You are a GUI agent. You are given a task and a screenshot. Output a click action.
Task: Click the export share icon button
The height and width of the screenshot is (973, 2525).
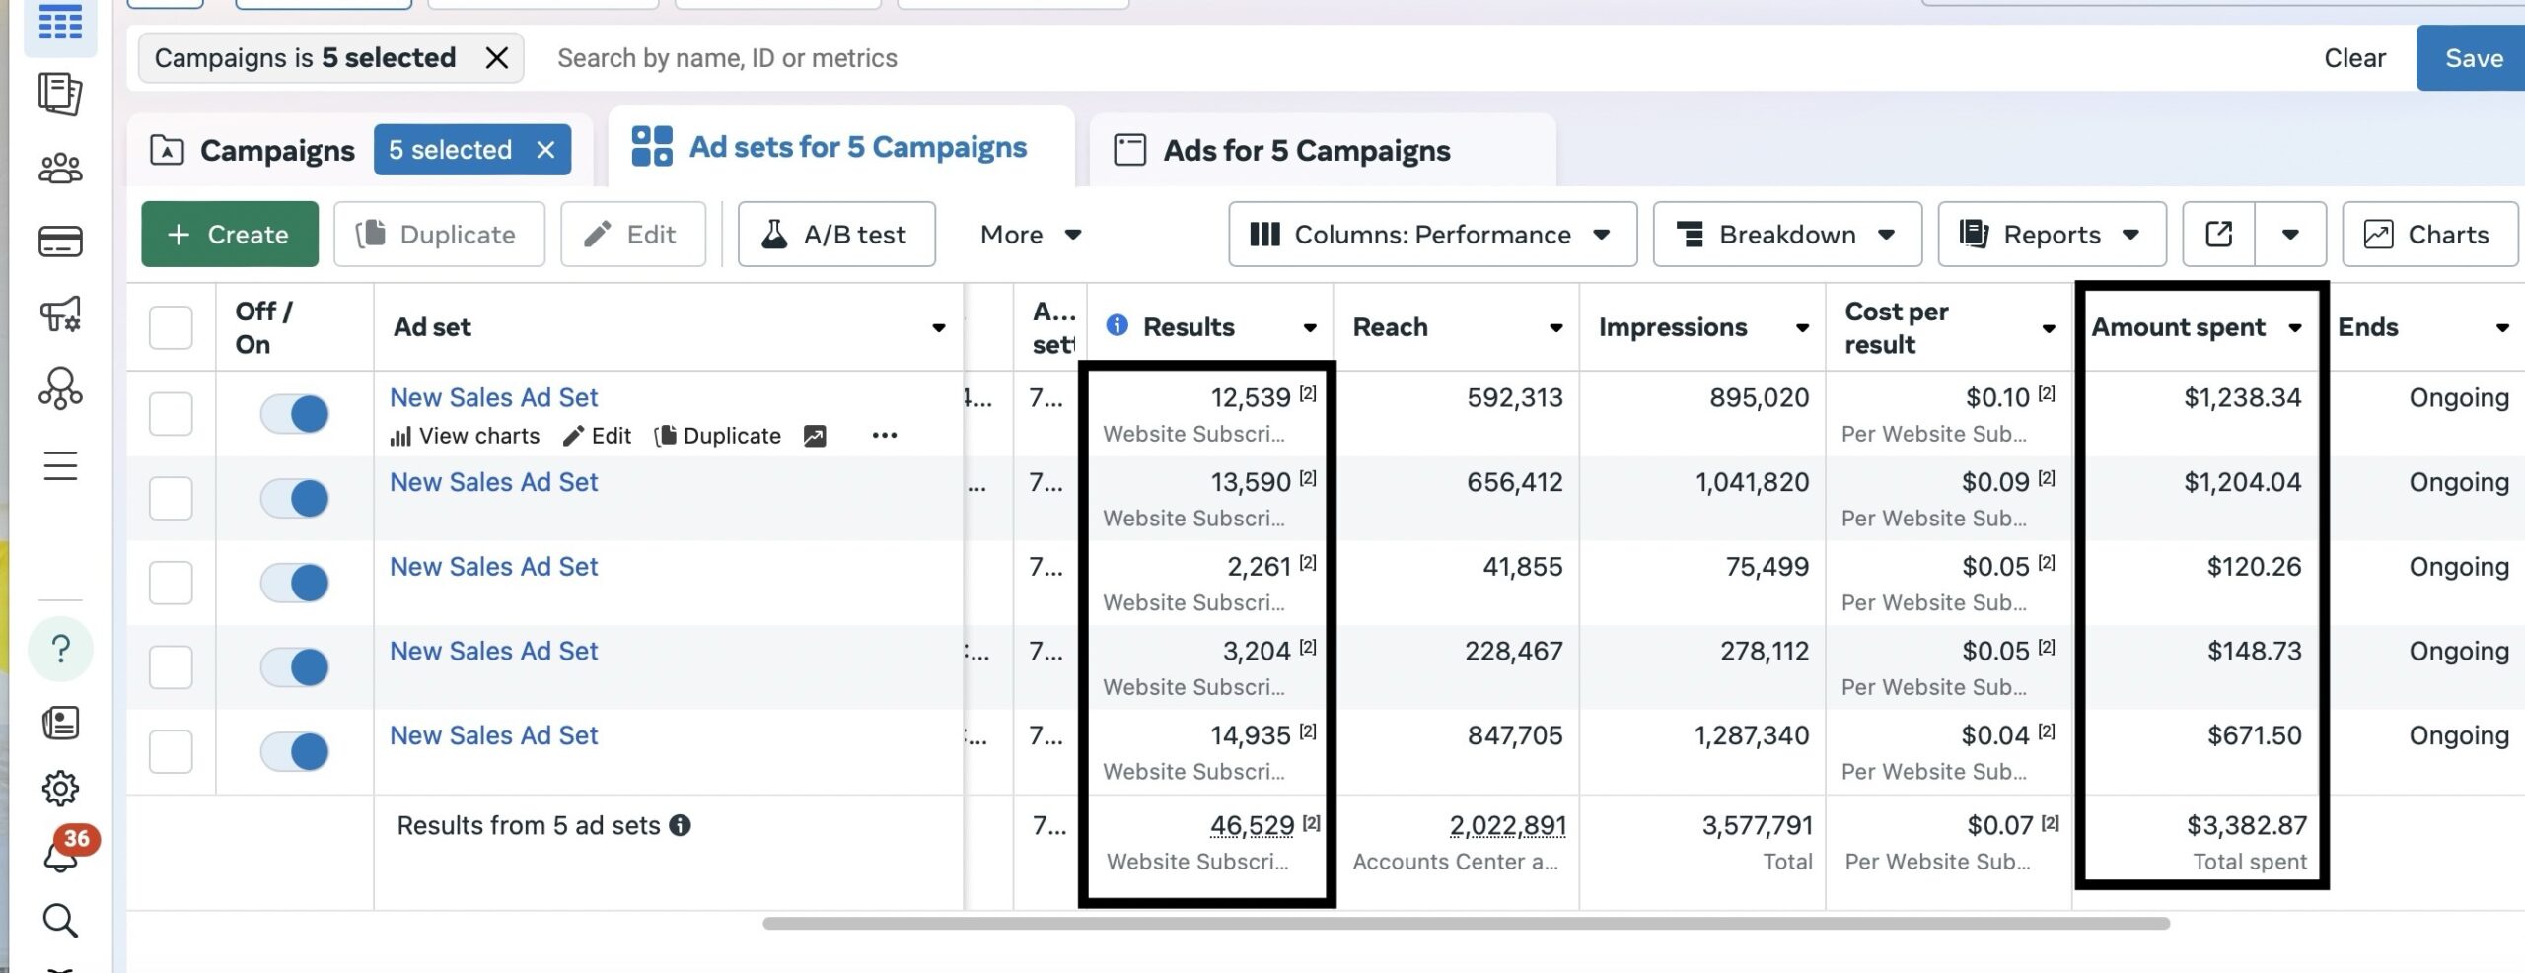point(2218,235)
